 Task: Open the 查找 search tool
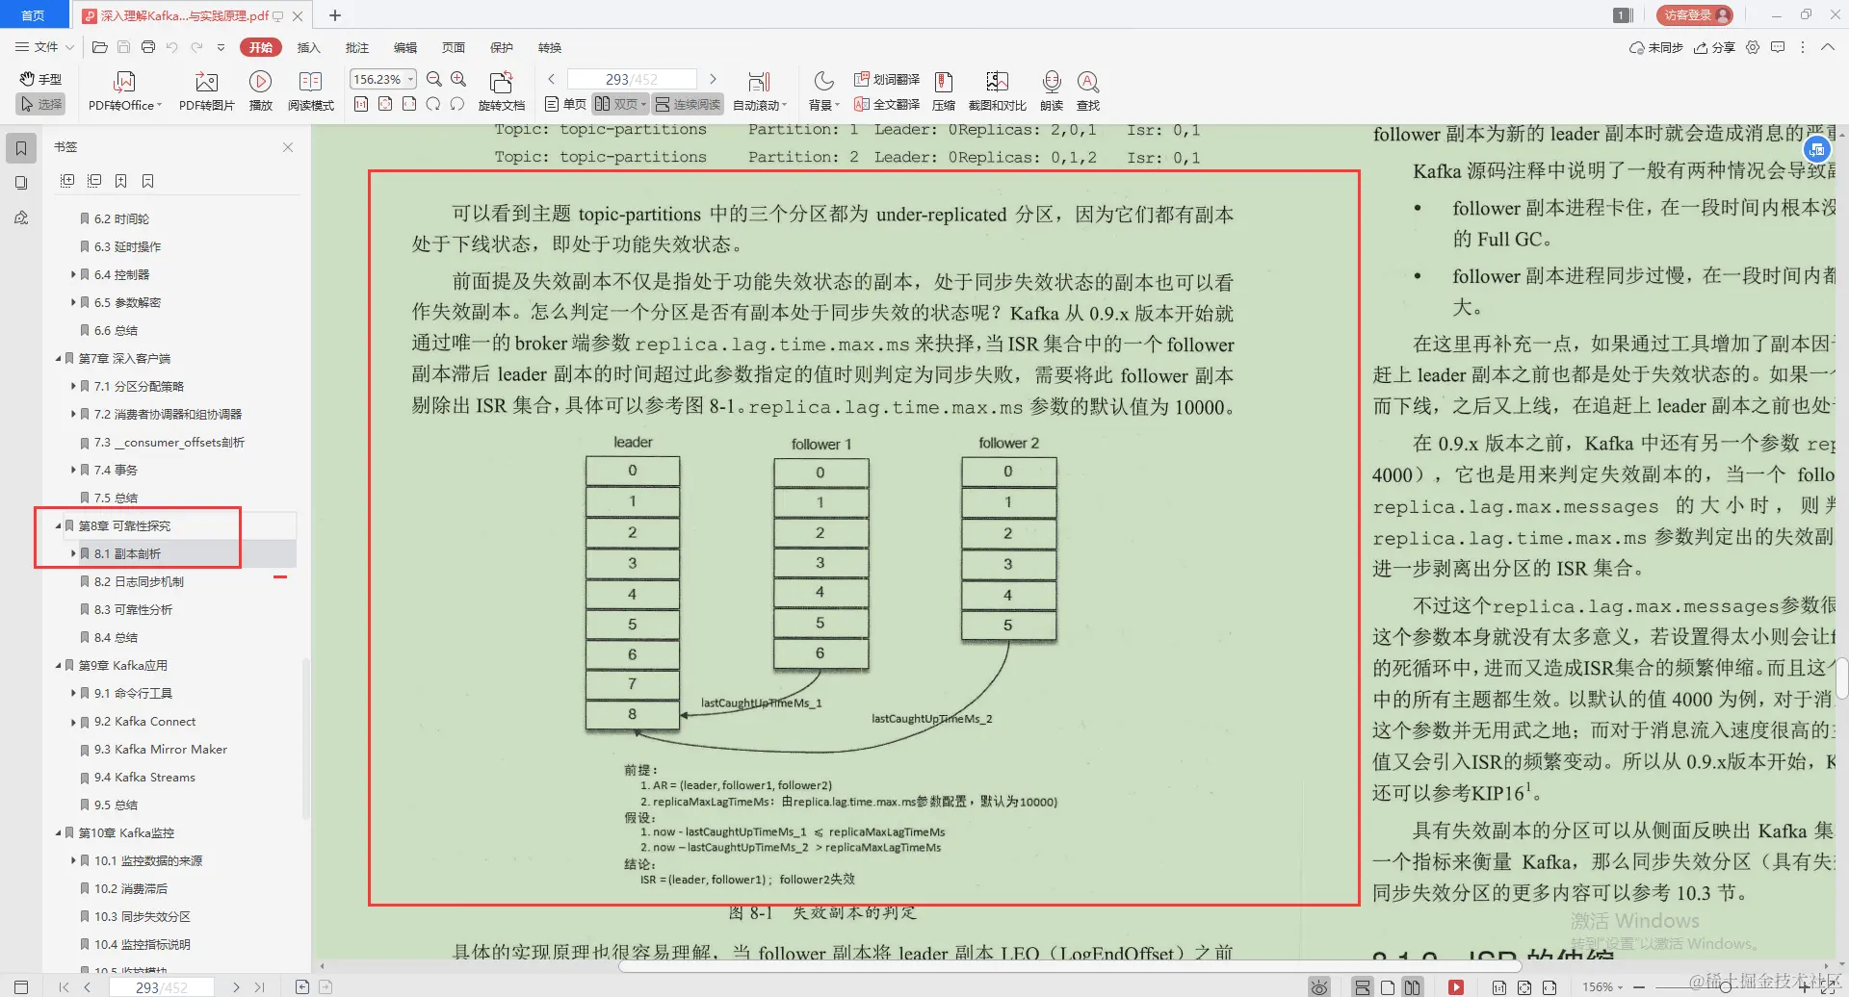coord(1087,89)
